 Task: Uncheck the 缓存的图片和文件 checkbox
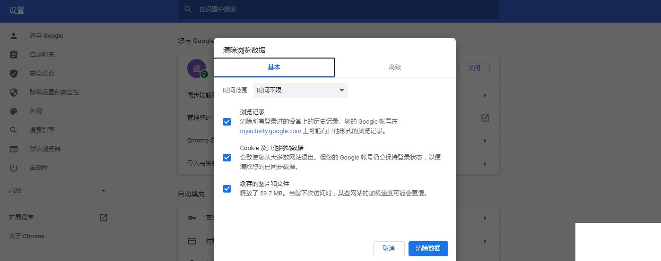(x=227, y=189)
